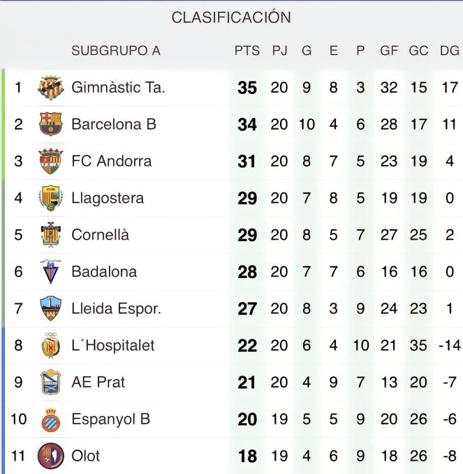Click the Barcelona B club crest
Image resolution: width=463 pixels, height=474 pixels.
coord(50,125)
